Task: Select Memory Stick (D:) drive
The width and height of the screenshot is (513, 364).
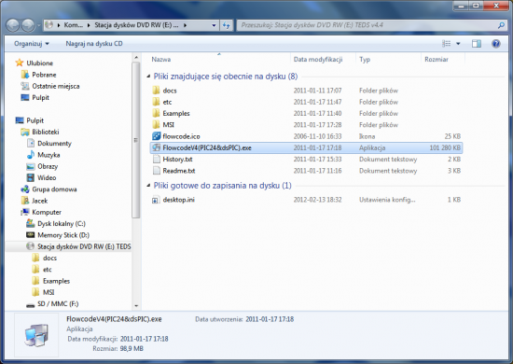Action: 63,235
